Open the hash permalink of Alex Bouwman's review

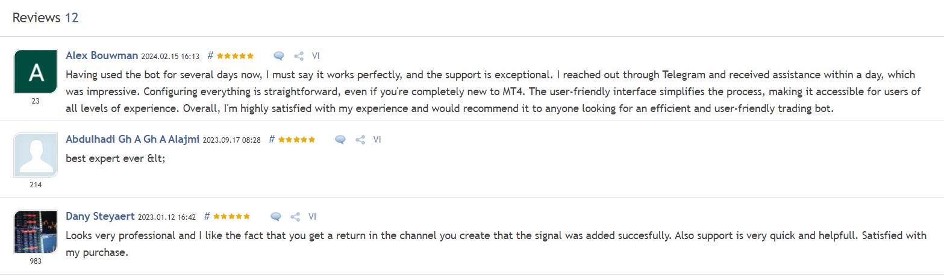[210, 55]
